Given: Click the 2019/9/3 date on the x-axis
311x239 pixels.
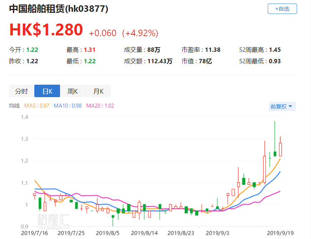Looking at the screenshot, I should point(217,233).
